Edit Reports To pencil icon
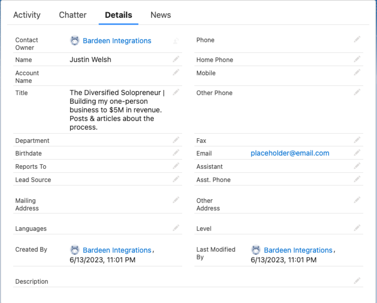The width and height of the screenshot is (377, 303). [x=176, y=166]
